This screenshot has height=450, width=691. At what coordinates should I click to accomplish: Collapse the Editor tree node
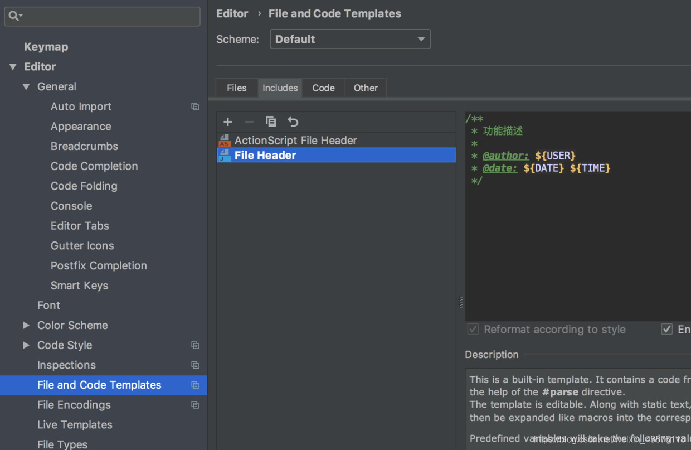tap(13, 67)
